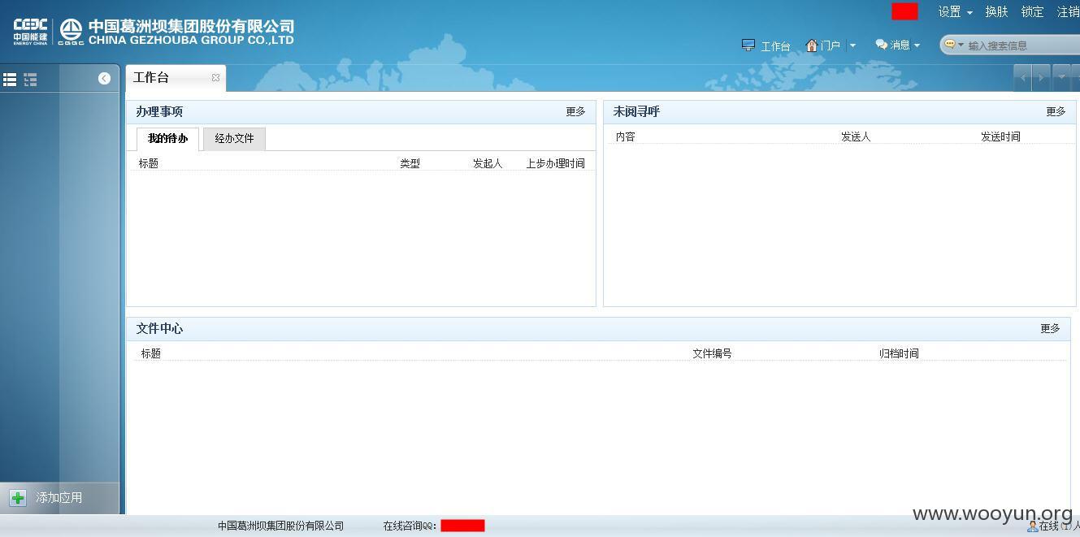Click the 工作台 monitor icon in the toolbar
The image size is (1080, 537).
click(748, 45)
